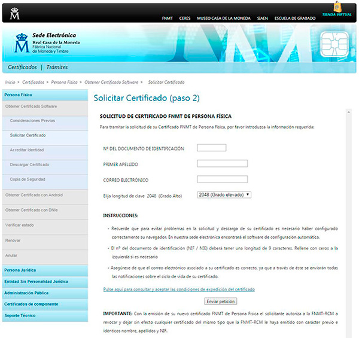Select Solicitar Certificado in sidebar
The height and width of the screenshot is (338, 359).
pos(45,138)
